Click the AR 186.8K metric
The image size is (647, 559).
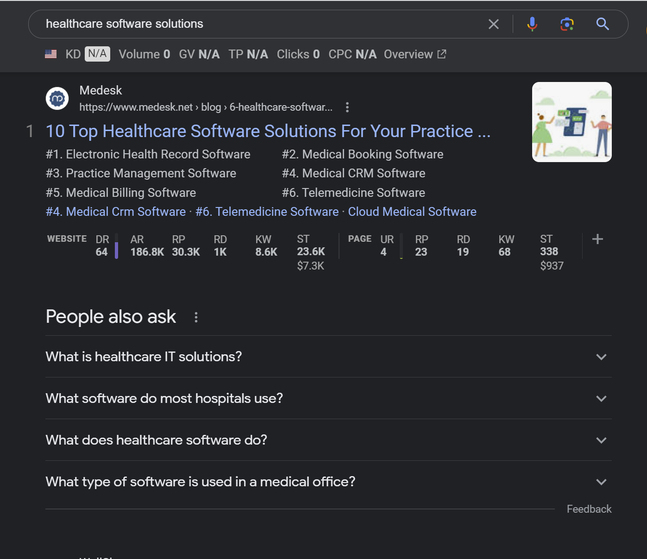(x=147, y=245)
